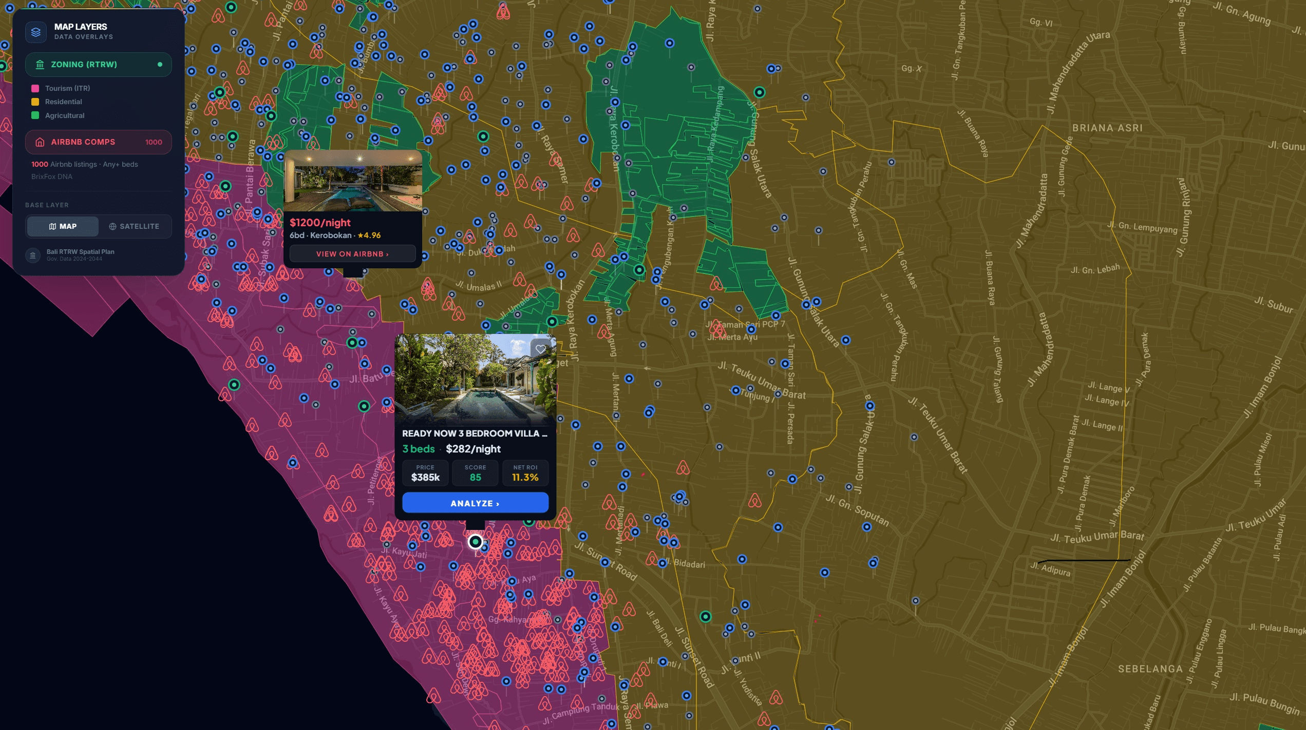Viewport: 1306px width, 730px height.
Task: Toggle the Zoning (RTRW) overlay off
Action: [x=98, y=65]
